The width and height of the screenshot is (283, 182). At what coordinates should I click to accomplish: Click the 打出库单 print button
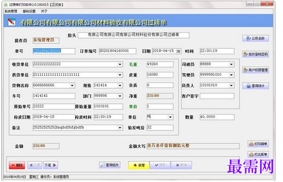click(x=258, y=154)
